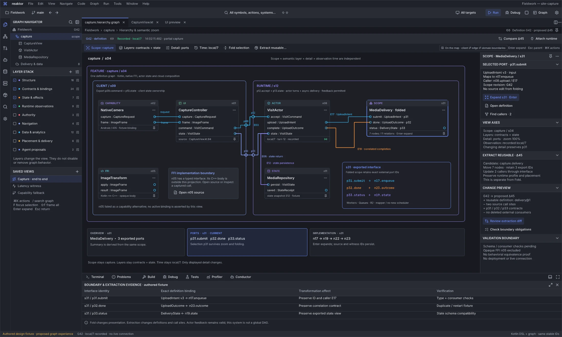Collapse the EXTRACT REUSABLE section
Viewport: 562px width, 337px height.
557,155
